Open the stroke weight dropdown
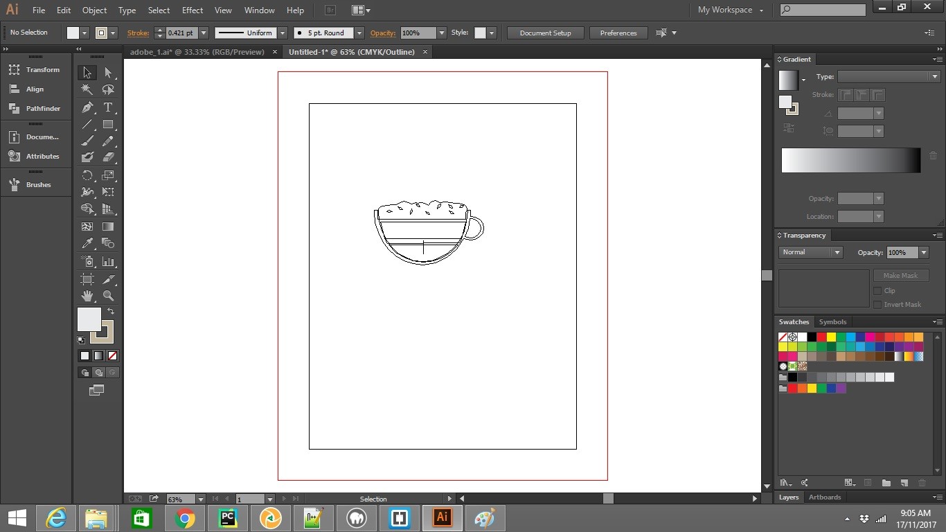Screen dimensions: 946x532 click(204, 33)
